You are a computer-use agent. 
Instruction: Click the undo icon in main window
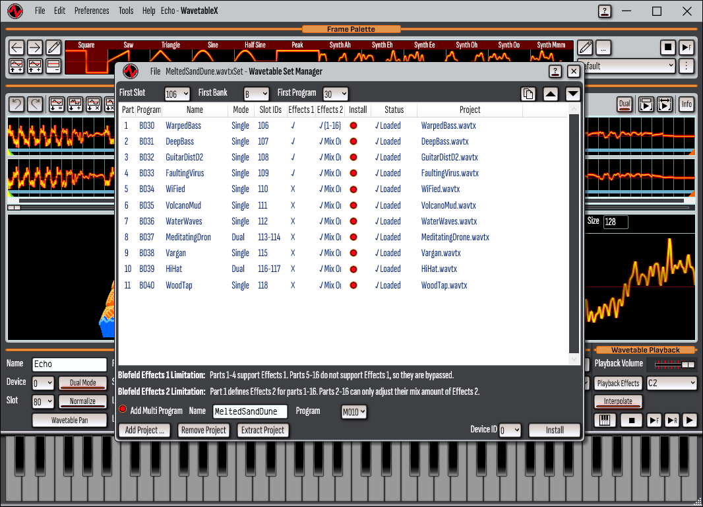[16, 104]
